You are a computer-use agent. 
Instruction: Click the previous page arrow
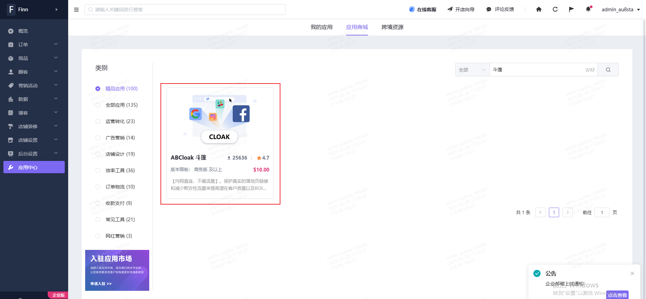pyautogui.click(x=540, y=212)
